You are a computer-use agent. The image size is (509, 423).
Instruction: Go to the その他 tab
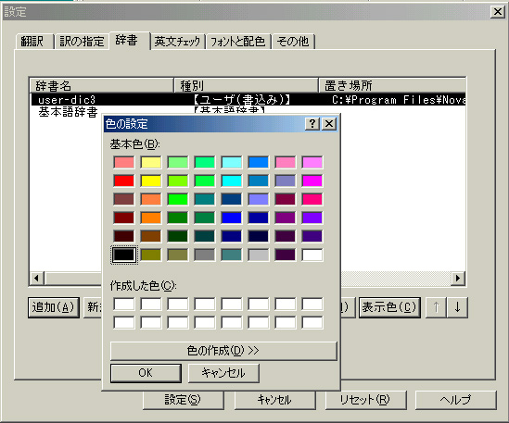click(x=293, y=42)
